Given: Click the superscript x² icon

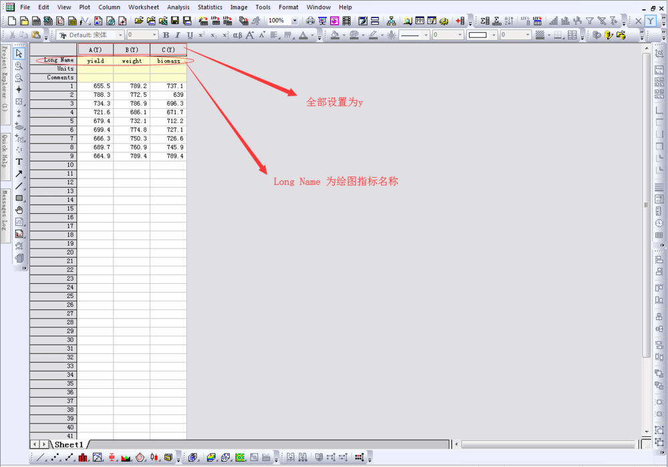Looking at the screenshot, I should [x=202, y=35].
